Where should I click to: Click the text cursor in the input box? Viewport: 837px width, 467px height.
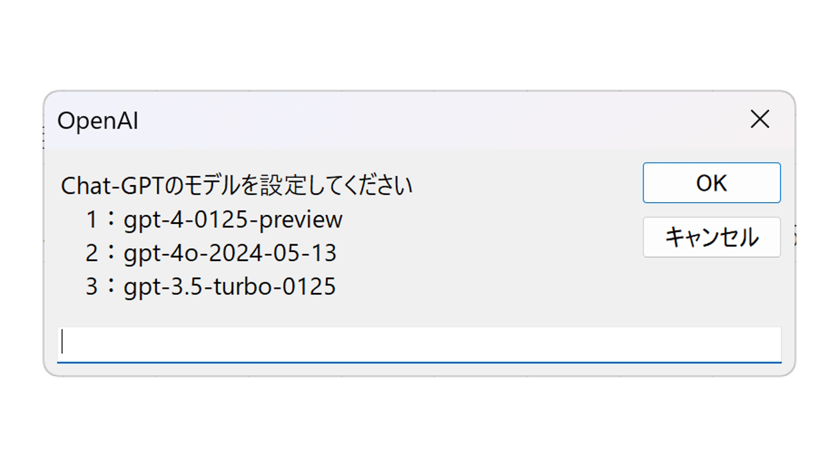click(62, 344)
